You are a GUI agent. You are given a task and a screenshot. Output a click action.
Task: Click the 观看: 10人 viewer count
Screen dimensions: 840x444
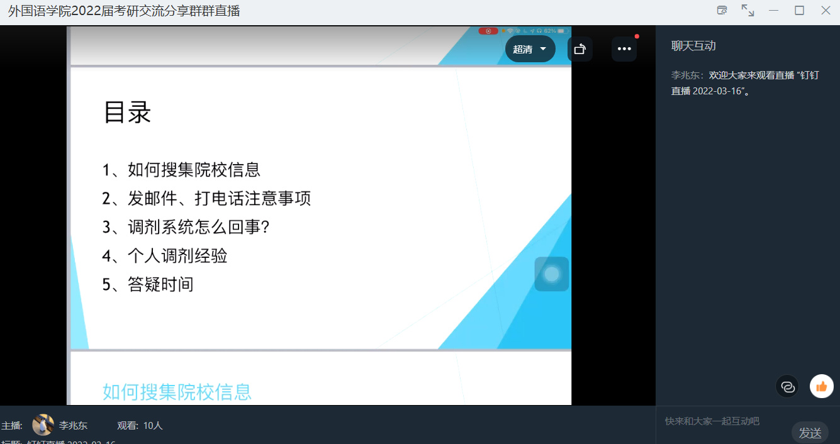(x=140, y=426)
